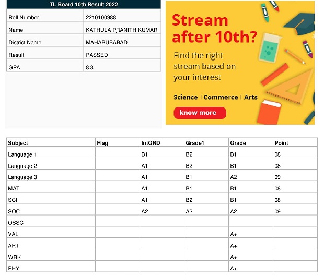Image resolution: width=324 pixels, height=275 pixels.
Task: Select 'Arts' in the ad banner
Action: pyautogui.click(x=251, y=97)
